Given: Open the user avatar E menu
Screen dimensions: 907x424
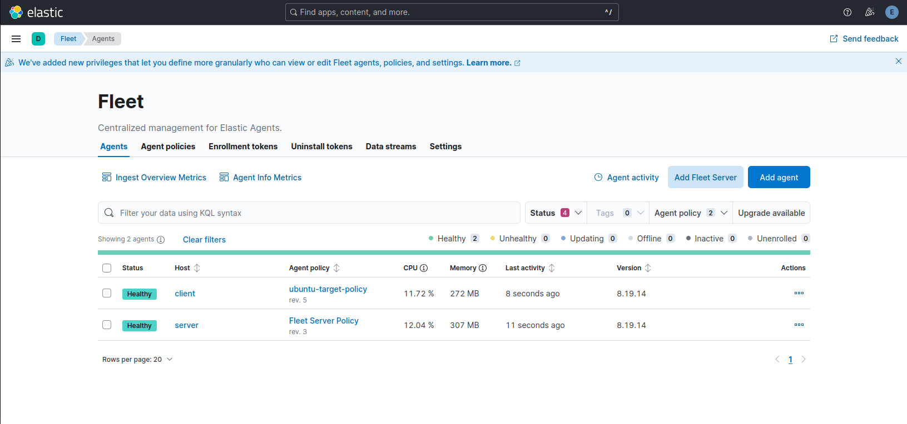Looking at the screenshot, I should pyautogui.click(x=892, y=12).
